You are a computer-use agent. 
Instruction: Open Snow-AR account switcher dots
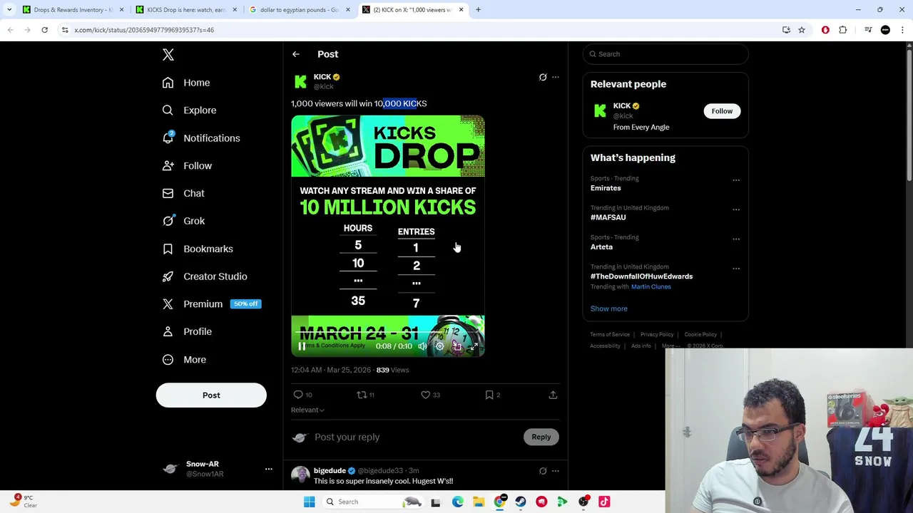coord(269,469)
